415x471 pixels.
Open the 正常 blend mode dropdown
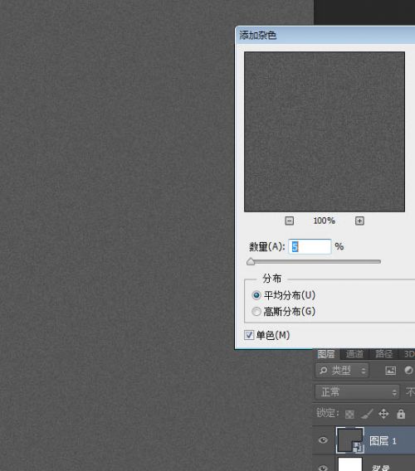coord(357,392)
